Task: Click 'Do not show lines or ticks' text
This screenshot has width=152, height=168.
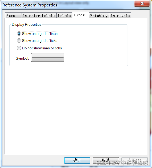Action: click(42, 48)
